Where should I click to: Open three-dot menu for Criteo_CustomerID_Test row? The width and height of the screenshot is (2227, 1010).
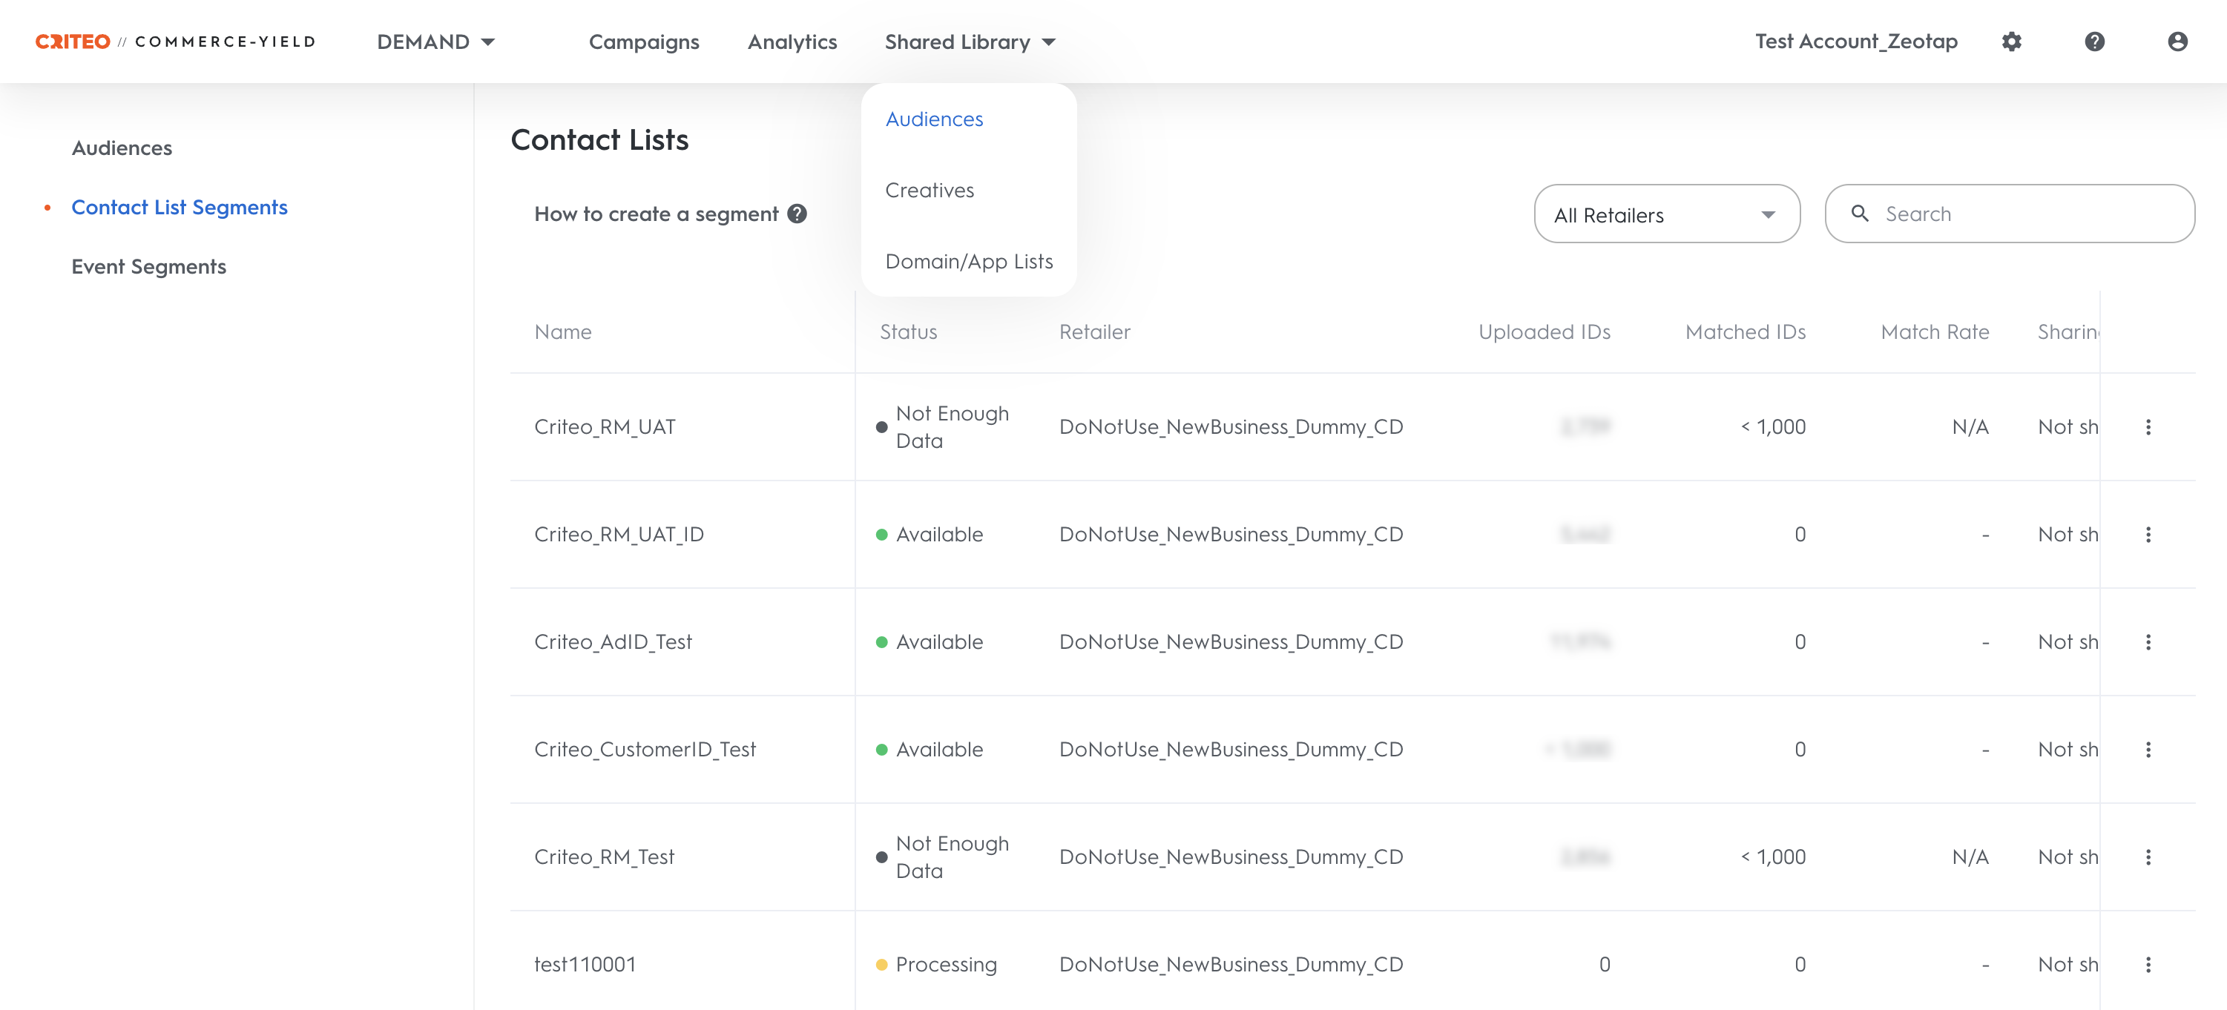(2148, 749)
